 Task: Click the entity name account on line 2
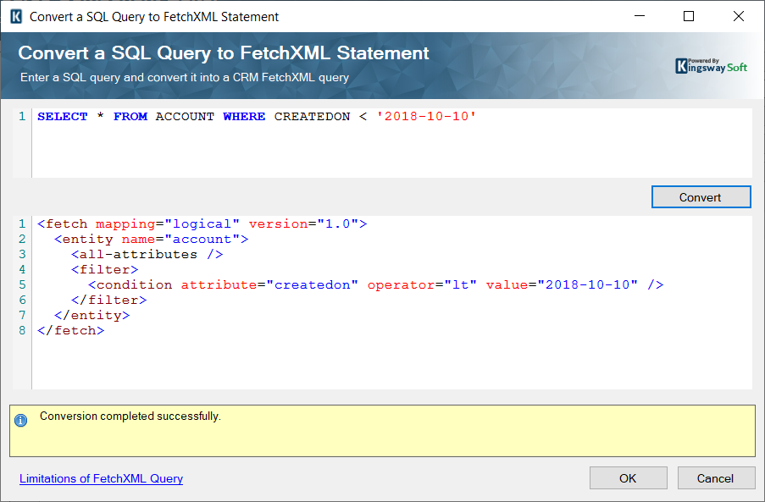coord(203,239)
